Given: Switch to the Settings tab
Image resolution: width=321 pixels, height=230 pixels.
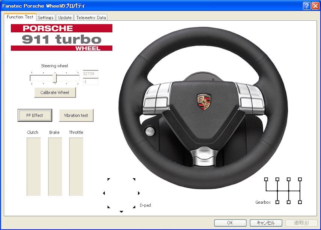Looking at the screenshot, I should [x=46, y=18].
